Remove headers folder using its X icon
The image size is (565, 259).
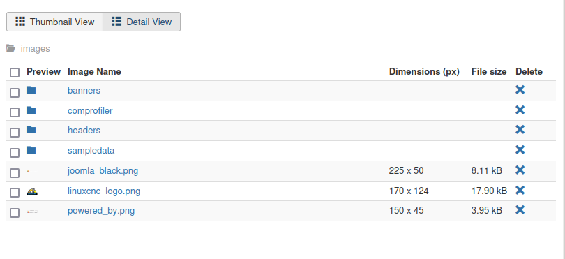[x=520, y=130]
